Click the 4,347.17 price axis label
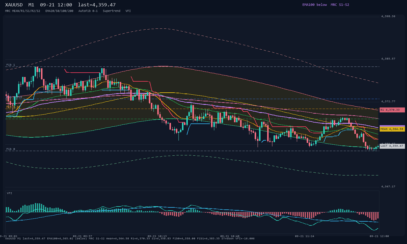407x244 pixels. point(388,186)
